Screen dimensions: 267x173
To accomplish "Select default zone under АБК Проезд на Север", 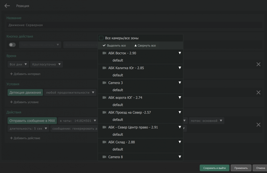I will click(x=118, y=120).
